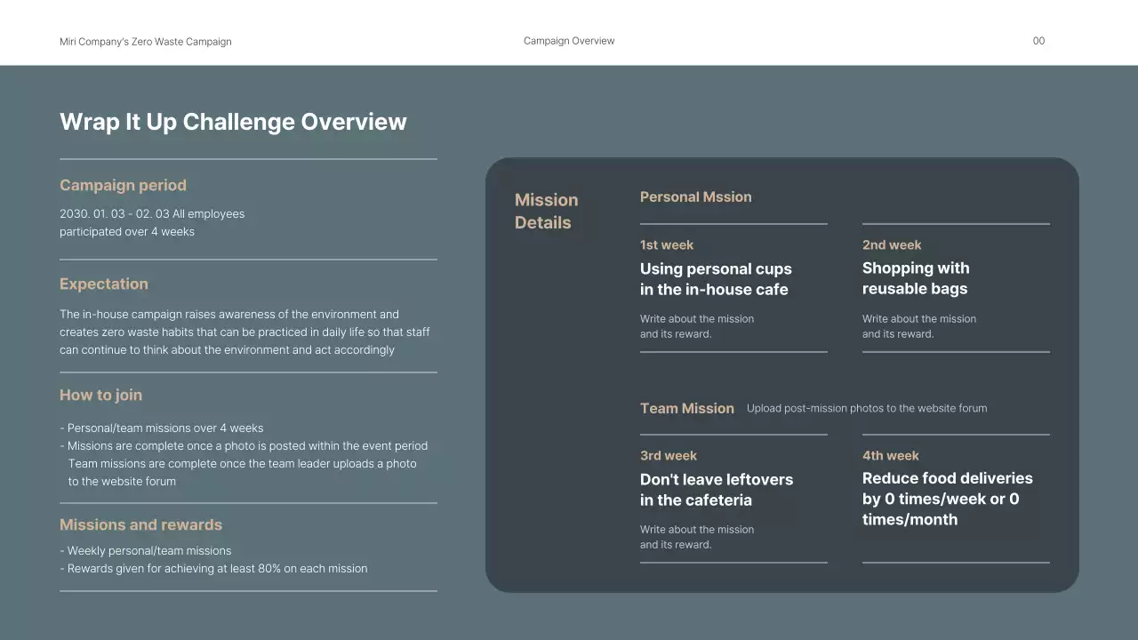The width and height of the screenshot is (1138, 640).
Task: Click the Missions and rewards heading
Action: click(x=140, y=524)
